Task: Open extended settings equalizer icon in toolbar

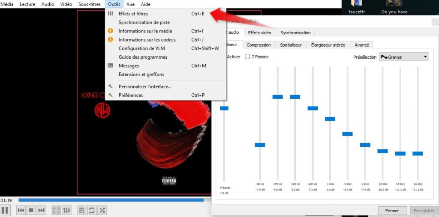Action: tap(66, 210)
